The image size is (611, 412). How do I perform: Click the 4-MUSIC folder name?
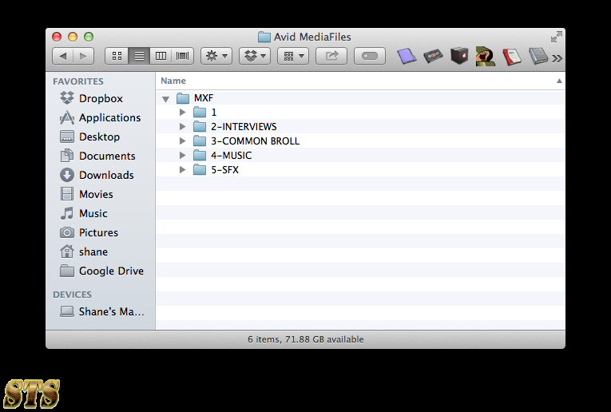[232, 156]
